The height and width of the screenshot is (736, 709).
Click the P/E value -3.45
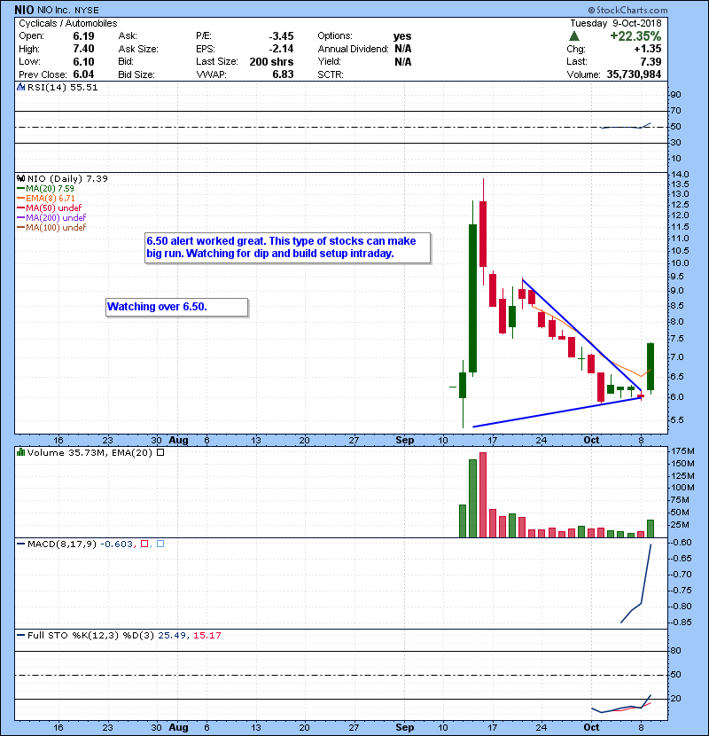coord(281,36)
